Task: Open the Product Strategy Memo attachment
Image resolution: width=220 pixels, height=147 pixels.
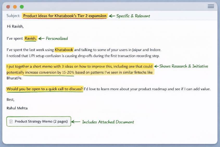Action: click(41, 121)
